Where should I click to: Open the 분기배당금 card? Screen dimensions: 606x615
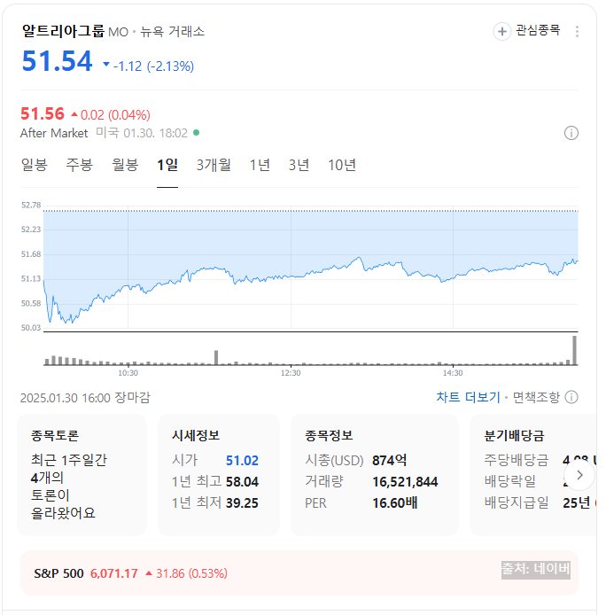click(533, 475)
